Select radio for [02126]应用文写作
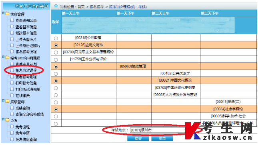Image resolution: width=258 pixels, height=145 pixels. click(x=56, y=45)
